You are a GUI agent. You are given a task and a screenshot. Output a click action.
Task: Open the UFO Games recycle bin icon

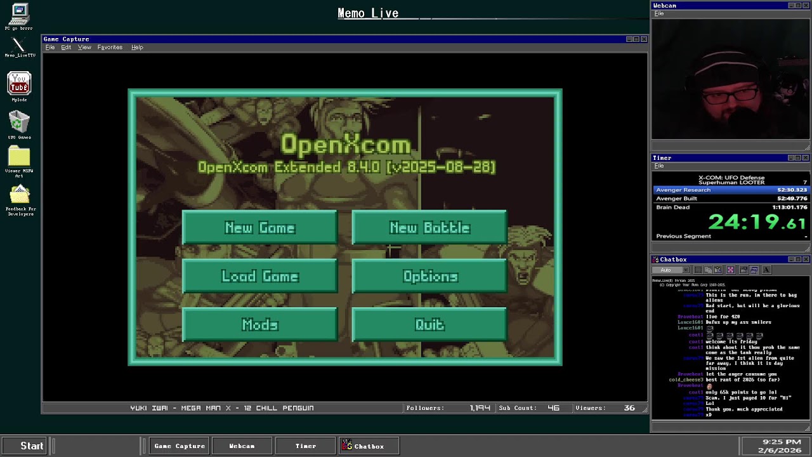click(x=19, y=125)
